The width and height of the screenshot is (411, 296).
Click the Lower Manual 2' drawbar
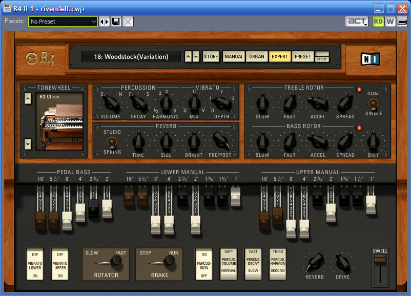(196, 225)
